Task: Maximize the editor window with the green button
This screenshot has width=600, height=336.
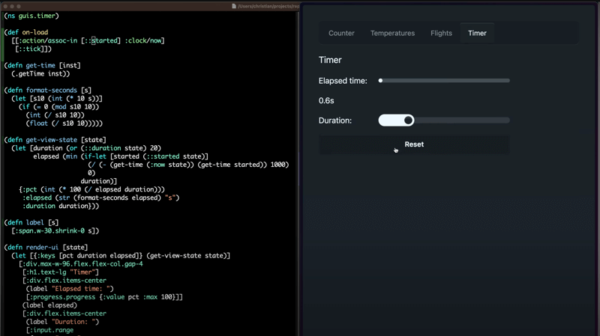Action: point(19,6)
